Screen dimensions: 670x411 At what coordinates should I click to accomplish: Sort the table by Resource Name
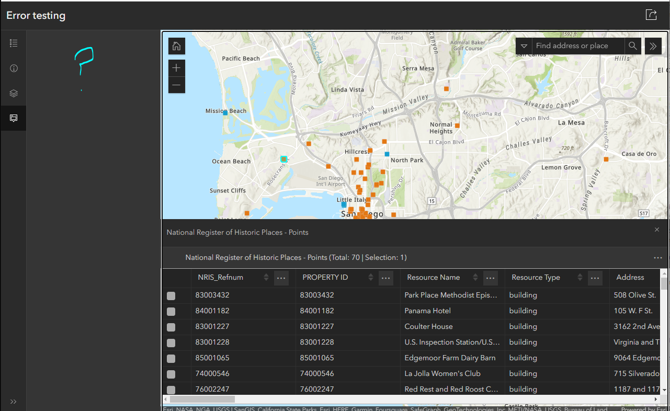tap(475, 277)
